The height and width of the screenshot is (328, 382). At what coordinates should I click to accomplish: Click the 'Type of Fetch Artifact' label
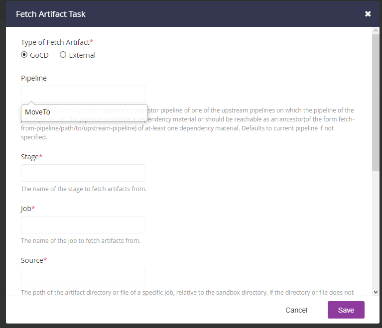(57, 42)
